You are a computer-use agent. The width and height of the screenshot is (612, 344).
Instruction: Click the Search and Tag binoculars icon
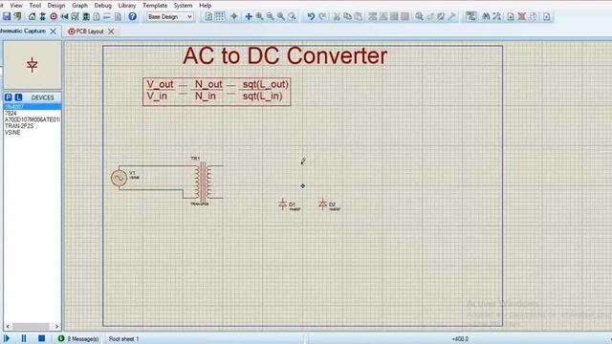point(486,16)
